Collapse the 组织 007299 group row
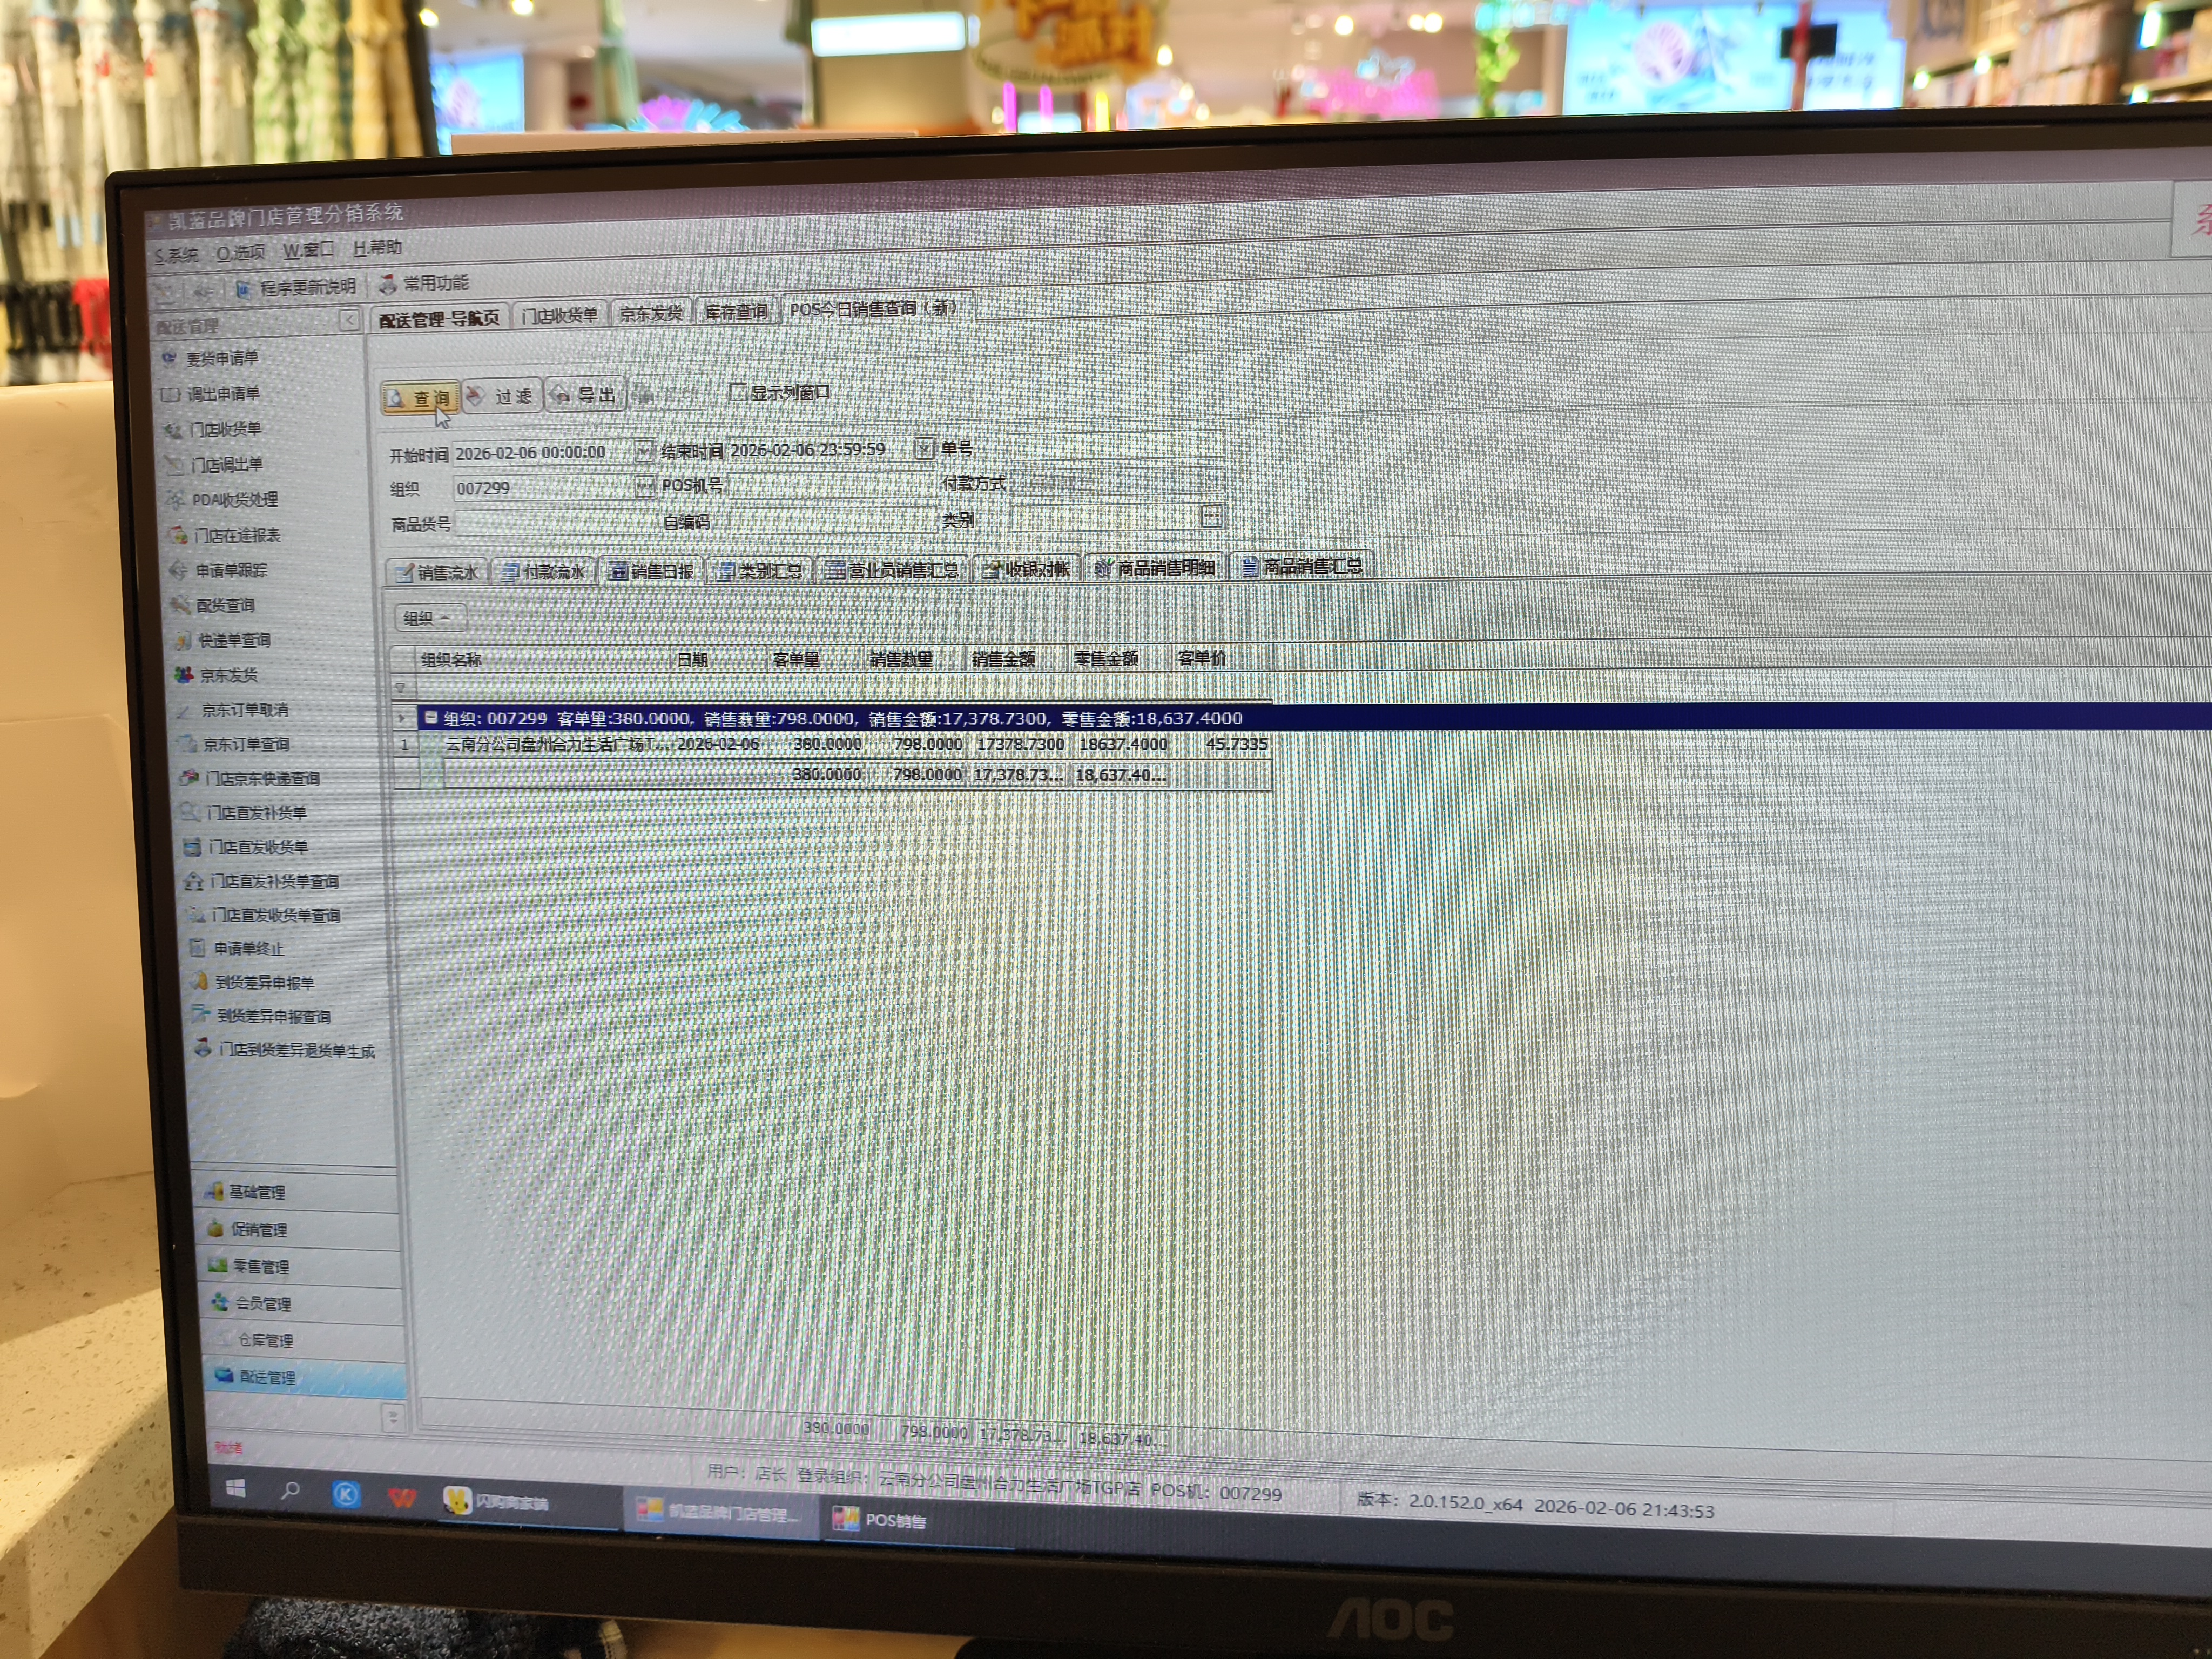 pyautogui.click(x=431, y=717)
